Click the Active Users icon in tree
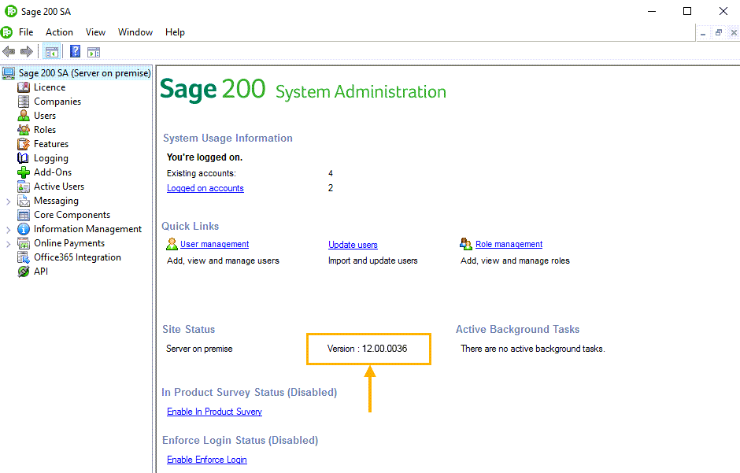Screen dimensions: 740x473 [x=23, y=187]
